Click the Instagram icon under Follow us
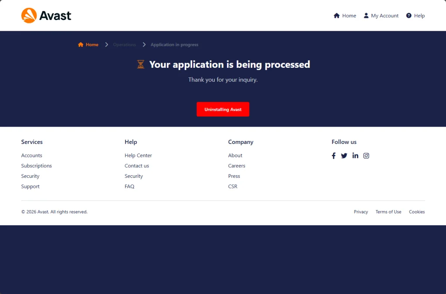Image resolution: width=446 pixels, height=294 pixels. 366,155
